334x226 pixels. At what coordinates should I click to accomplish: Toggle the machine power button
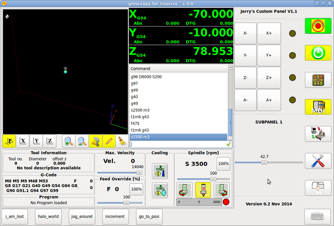coord(318,52)
